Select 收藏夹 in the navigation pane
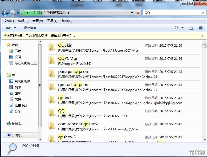The width and height of the screenshot is (207, 157). [17, 45]
